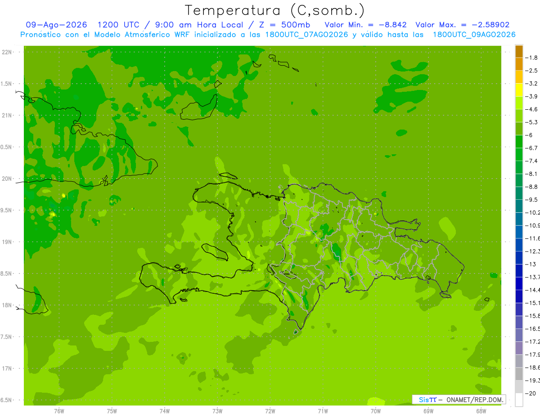Pick the amber swatch between -2.5 and -3.2
Viewport: 540px width, 417px height.
coord(519,77)
